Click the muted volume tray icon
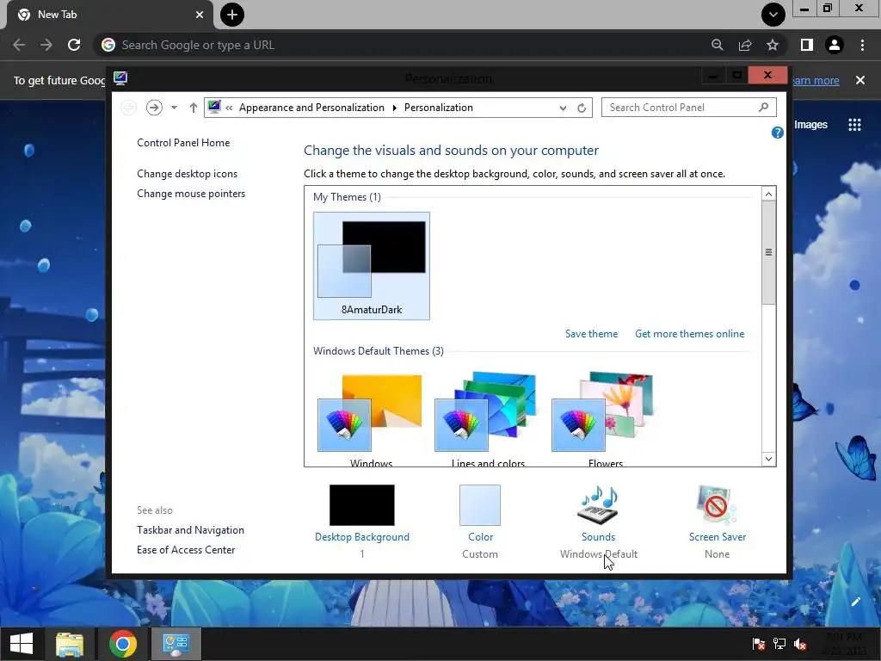The height and width of the screenshot is (661, 881). point(800,644)
